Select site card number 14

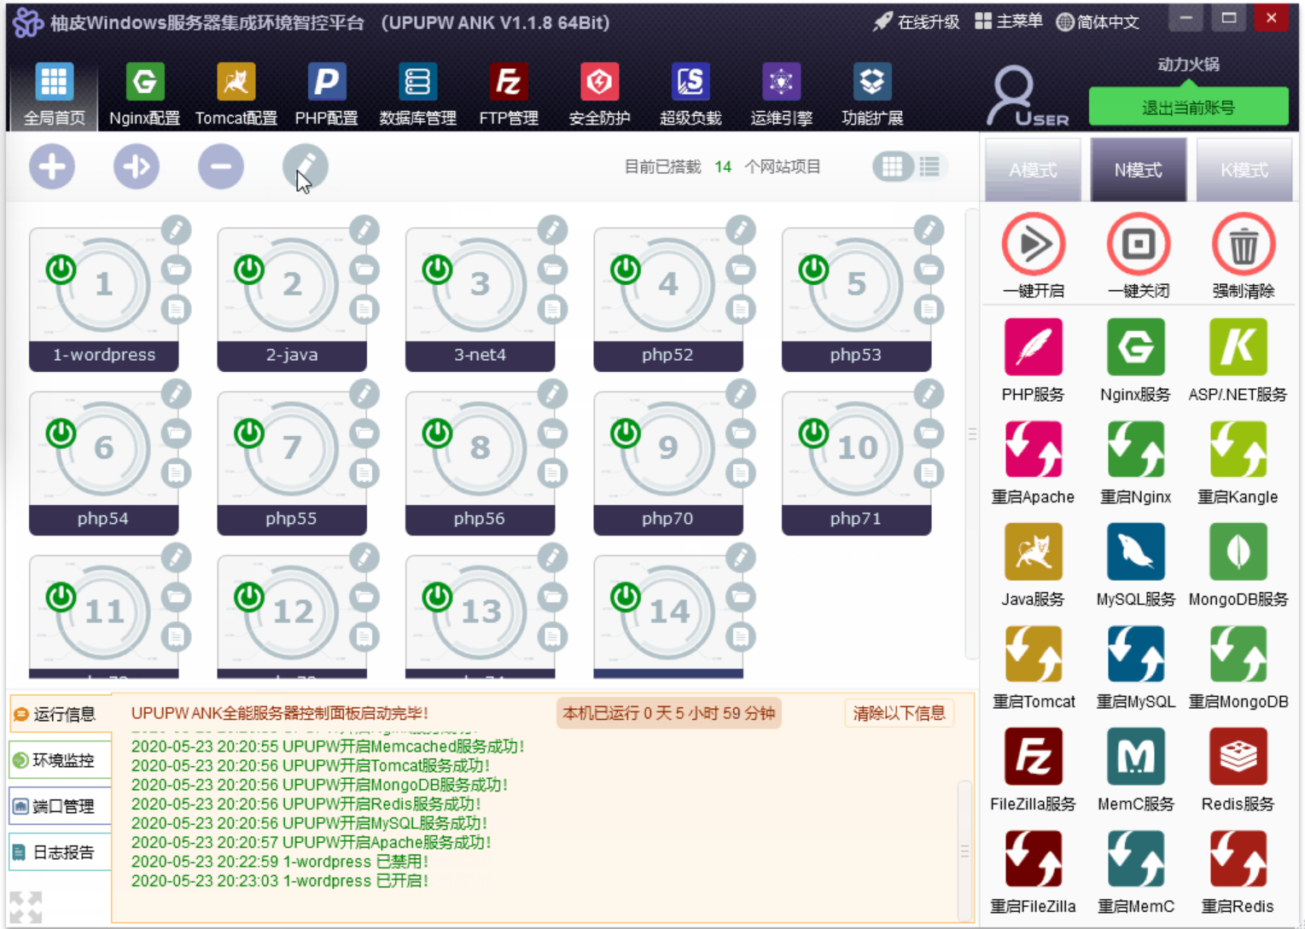pyautogui.click(x=668, y=617)
